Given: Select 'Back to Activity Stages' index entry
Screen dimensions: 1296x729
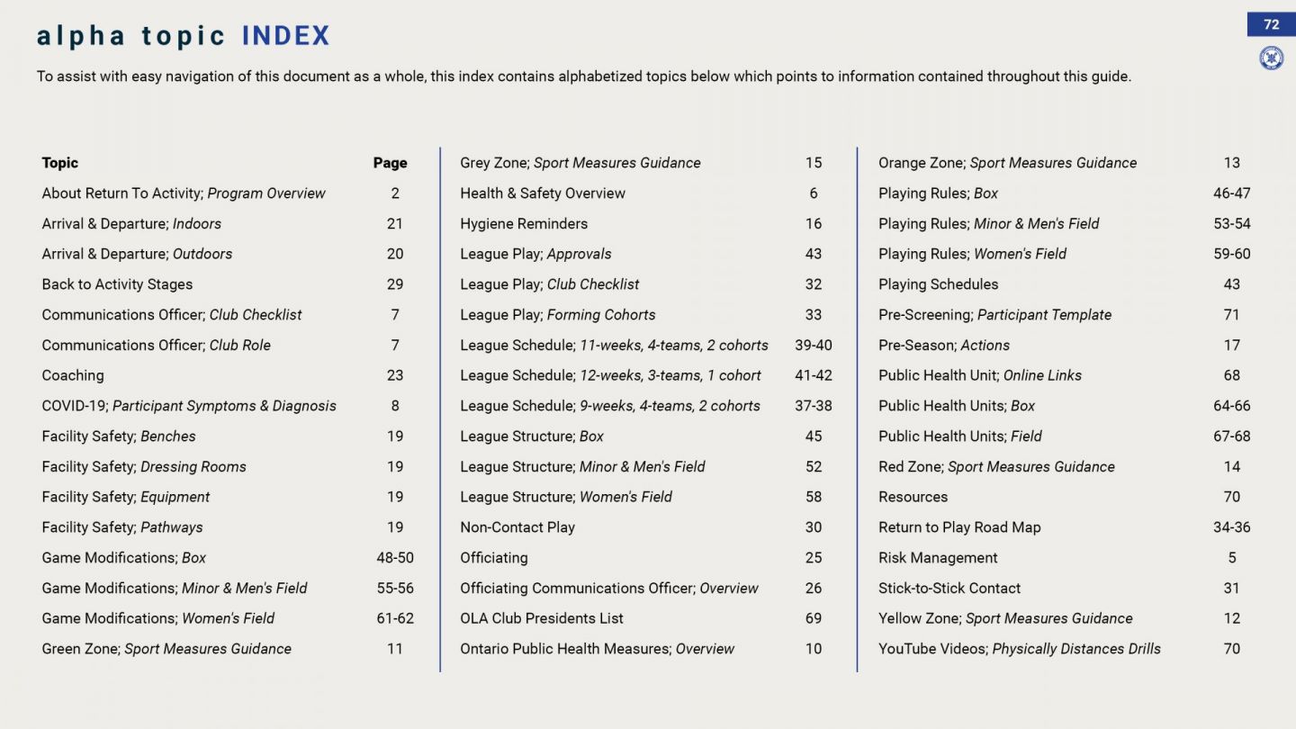Looking at the screenshot, I should (117, 284).
